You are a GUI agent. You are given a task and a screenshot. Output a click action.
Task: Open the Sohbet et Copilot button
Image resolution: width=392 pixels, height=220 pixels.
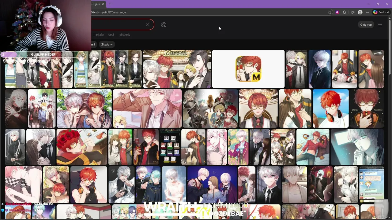pos(381,12)
